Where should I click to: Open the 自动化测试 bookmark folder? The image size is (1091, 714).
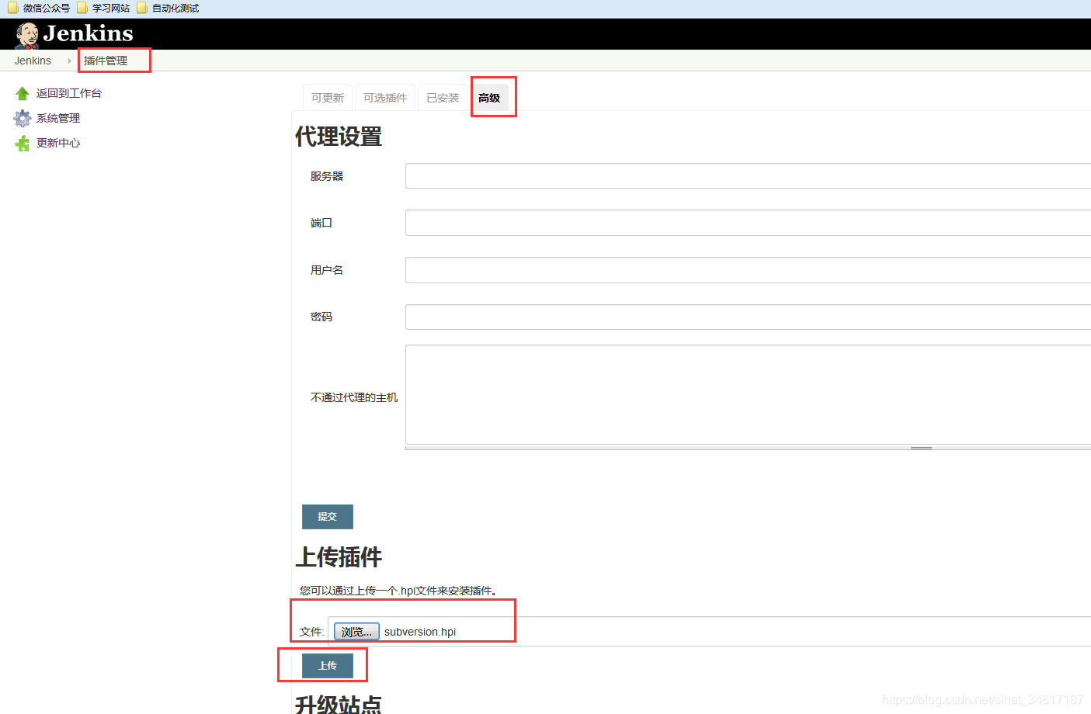(x=168, y=8)
